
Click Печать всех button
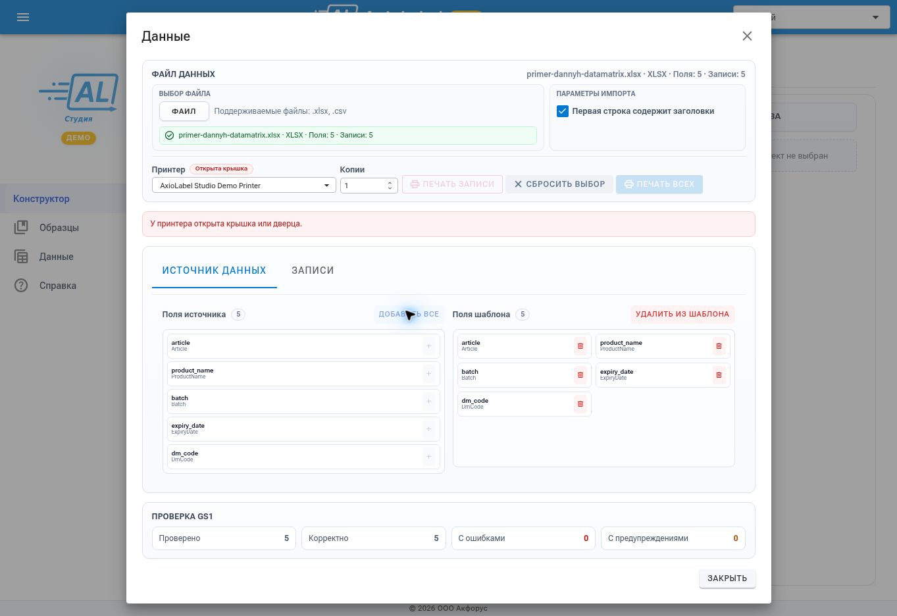click(x=659, y=184)
